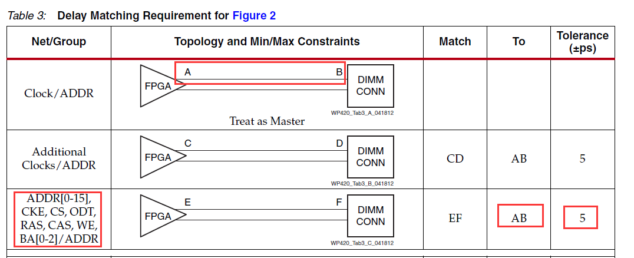This screenshot has height=258, width=634.
Task: Click the Table 3 caption label
Action: [x=27, y=16]
